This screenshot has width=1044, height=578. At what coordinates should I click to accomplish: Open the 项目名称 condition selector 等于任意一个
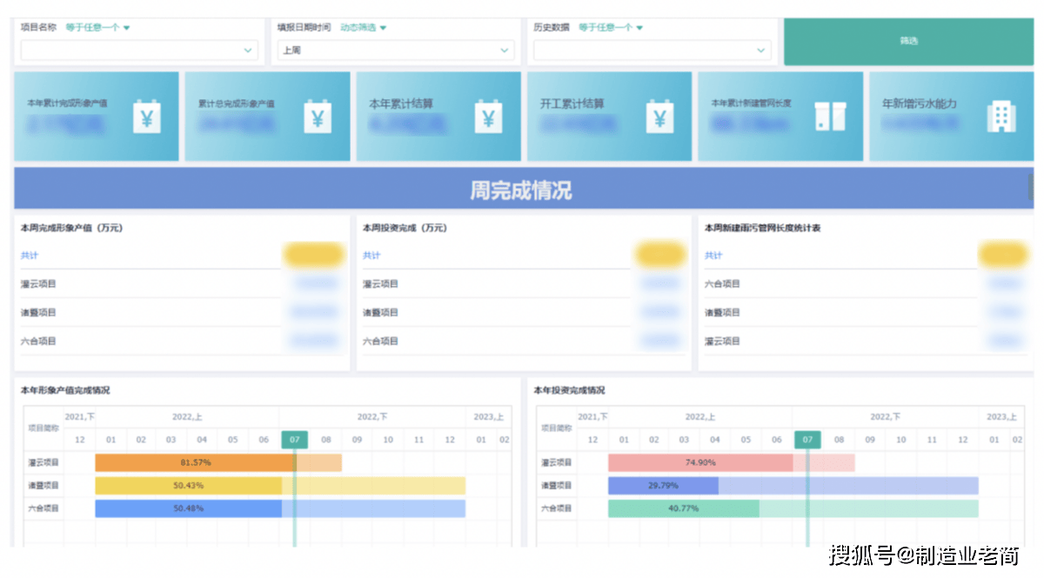(x=97, y=28)
